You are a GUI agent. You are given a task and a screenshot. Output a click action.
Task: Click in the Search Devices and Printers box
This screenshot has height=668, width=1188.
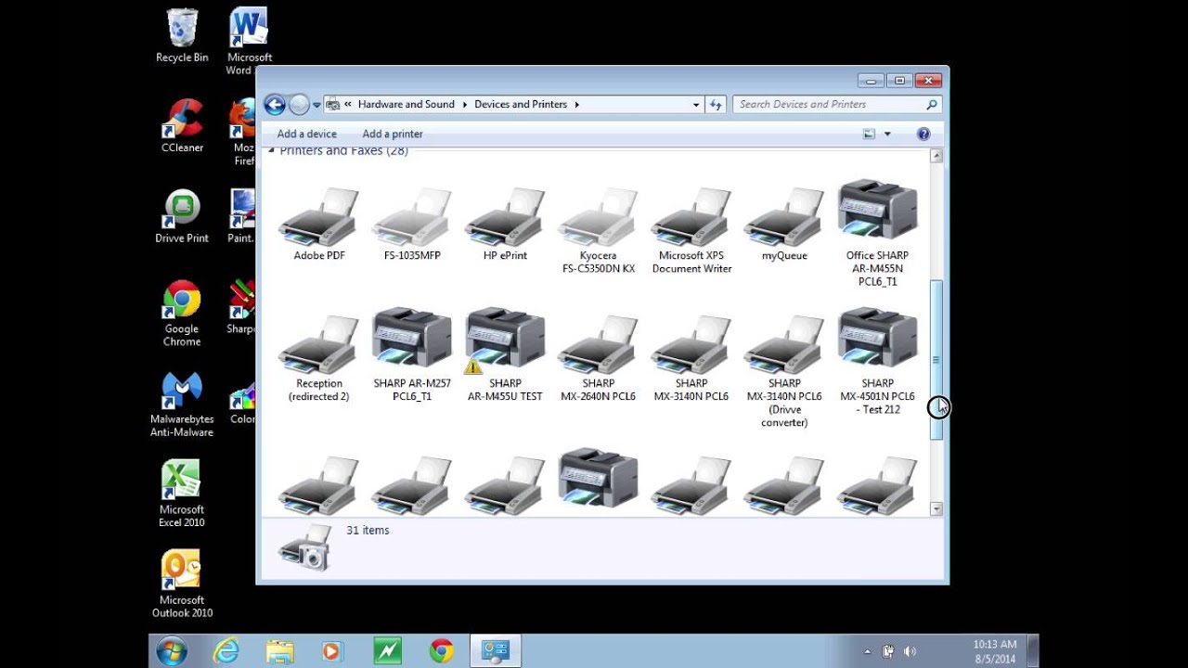point(837,104)
